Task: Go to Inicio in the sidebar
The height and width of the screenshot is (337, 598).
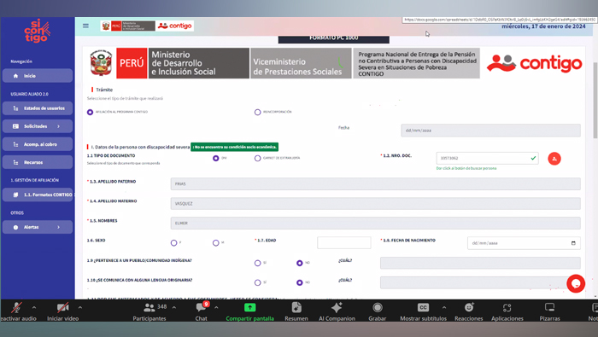Action: pyautogui.click(x=38, y=76)
